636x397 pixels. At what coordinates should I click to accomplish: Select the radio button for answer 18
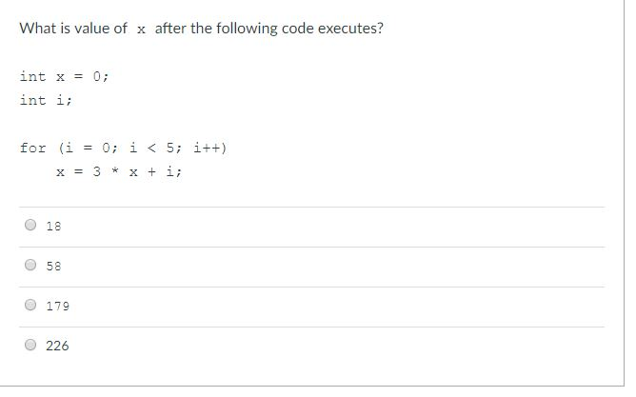(x=30, y=225)
